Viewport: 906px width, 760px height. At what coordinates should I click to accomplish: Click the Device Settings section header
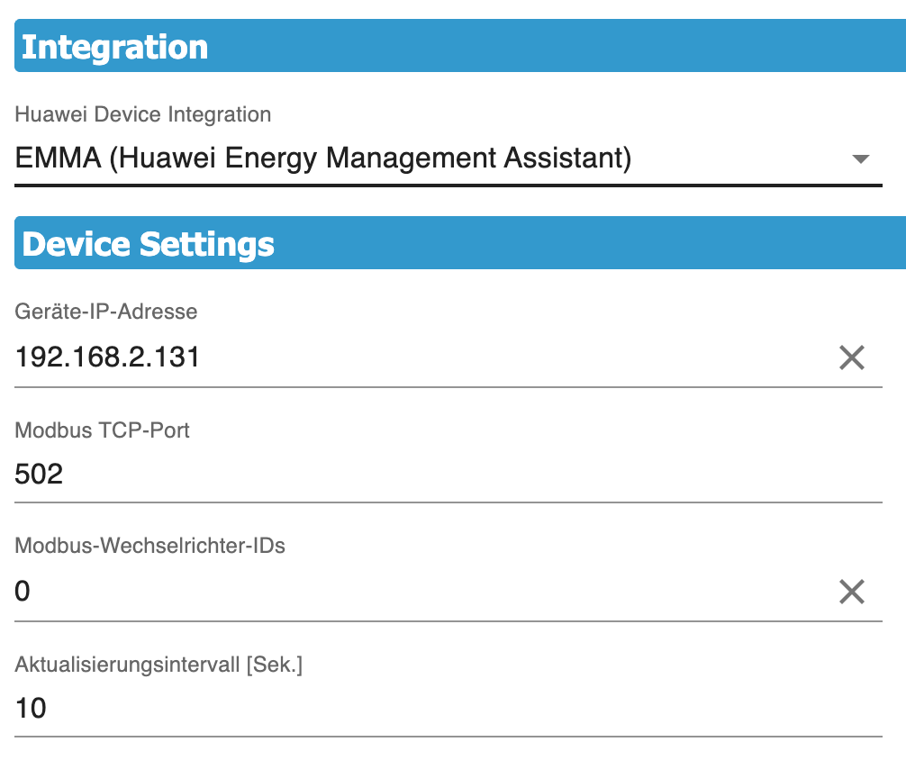click(x=148, y=244)
